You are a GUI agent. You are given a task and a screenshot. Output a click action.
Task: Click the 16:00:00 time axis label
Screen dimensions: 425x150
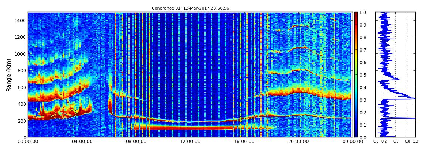[244, 142]
